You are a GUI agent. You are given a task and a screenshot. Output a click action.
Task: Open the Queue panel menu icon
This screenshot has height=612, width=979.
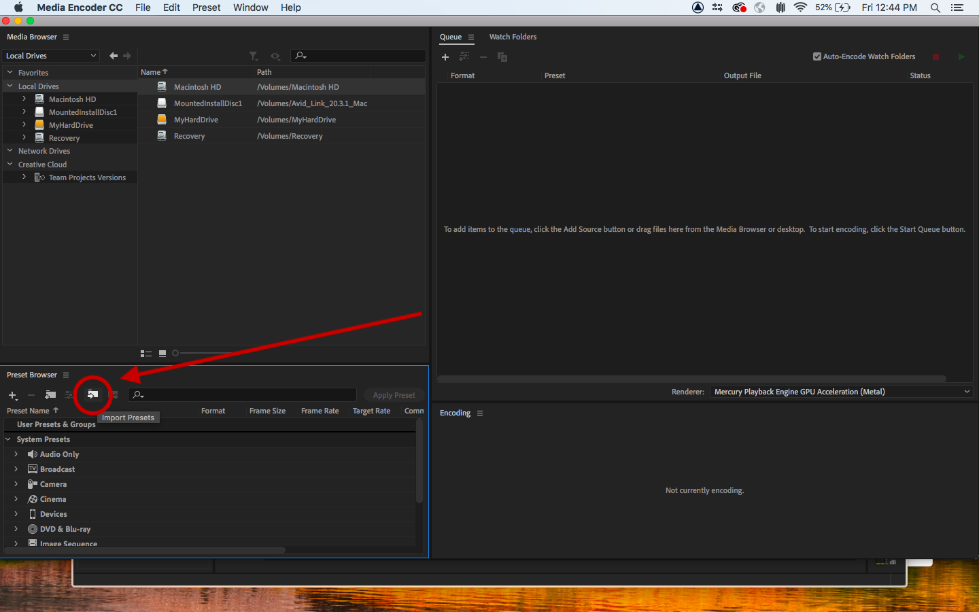click(x=471, y=37)
